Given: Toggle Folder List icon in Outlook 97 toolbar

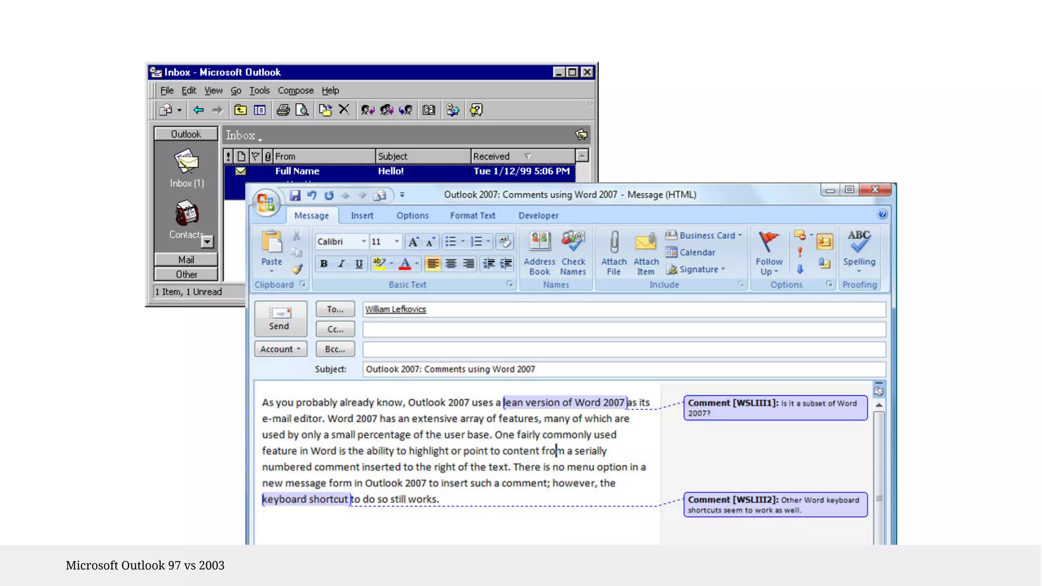Looking at the screenshot, I should coord(259,110).
